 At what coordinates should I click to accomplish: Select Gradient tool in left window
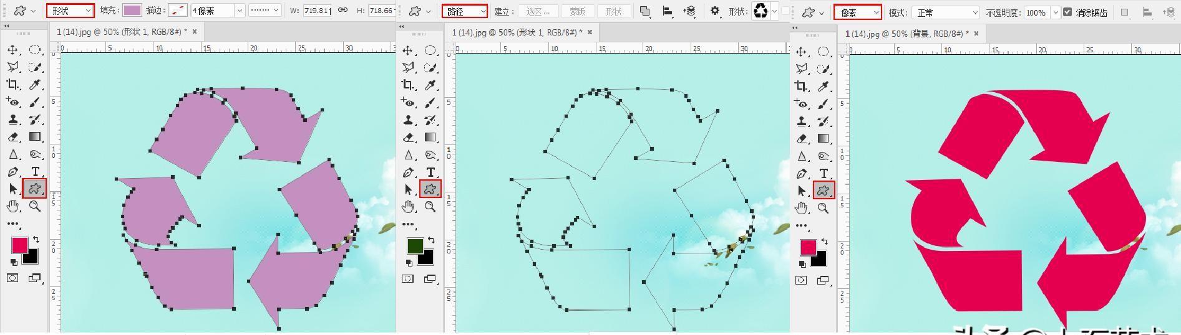pyautogui.click(x=35, y=137)
